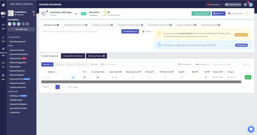
Task: Open the Ranked Keywords tab
Action: pos(211,25)
